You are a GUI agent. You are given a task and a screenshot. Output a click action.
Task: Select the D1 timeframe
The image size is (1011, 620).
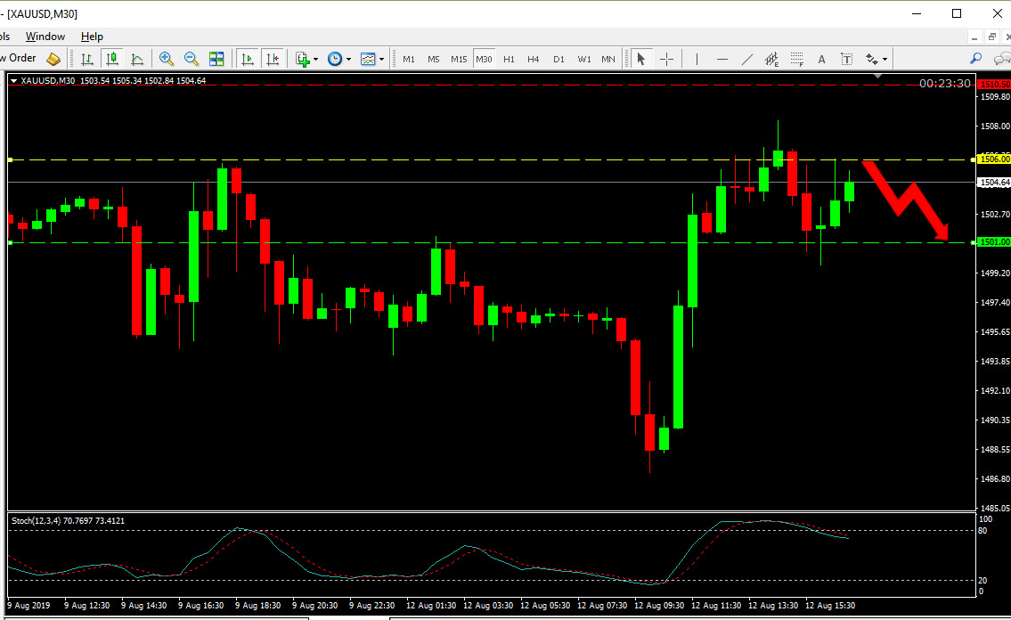(558, 59)
